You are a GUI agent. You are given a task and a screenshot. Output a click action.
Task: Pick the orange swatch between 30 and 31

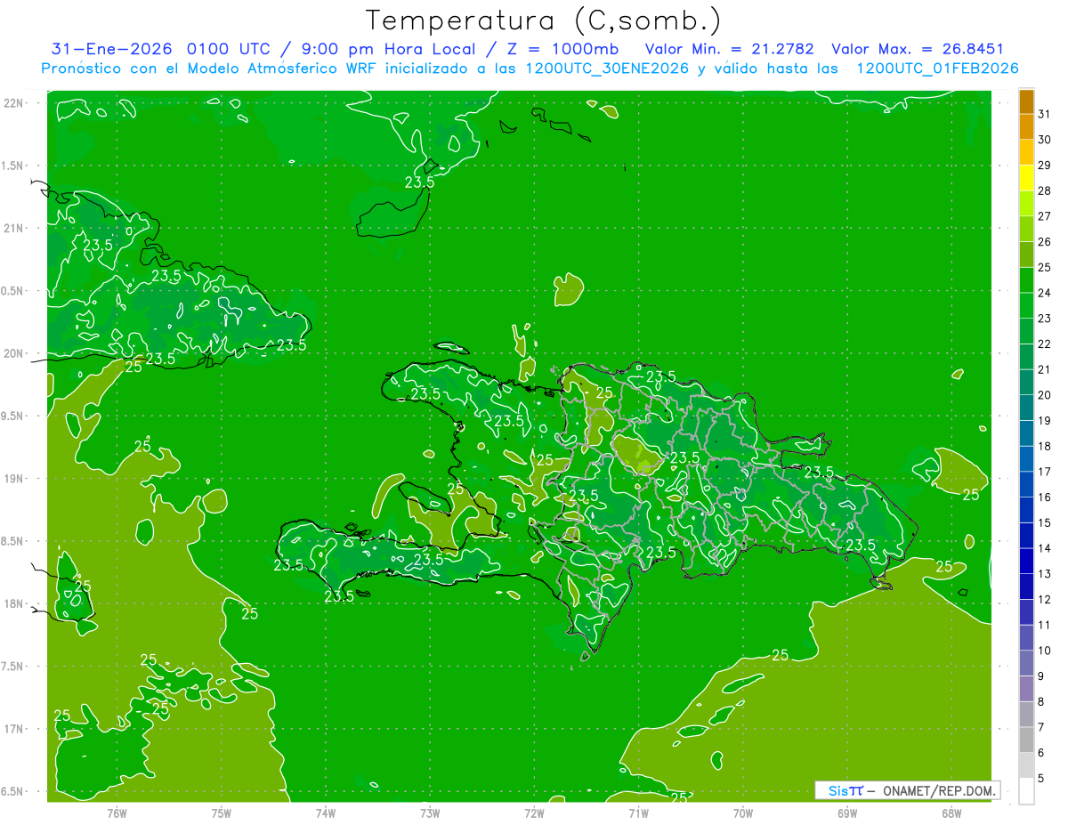coord(1026,126)
